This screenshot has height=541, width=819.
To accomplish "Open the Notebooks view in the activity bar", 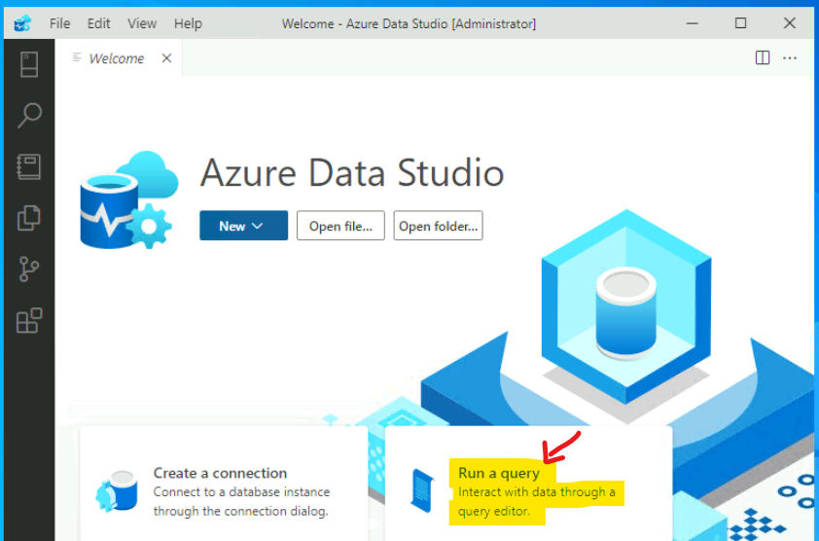I will (29, 166).
